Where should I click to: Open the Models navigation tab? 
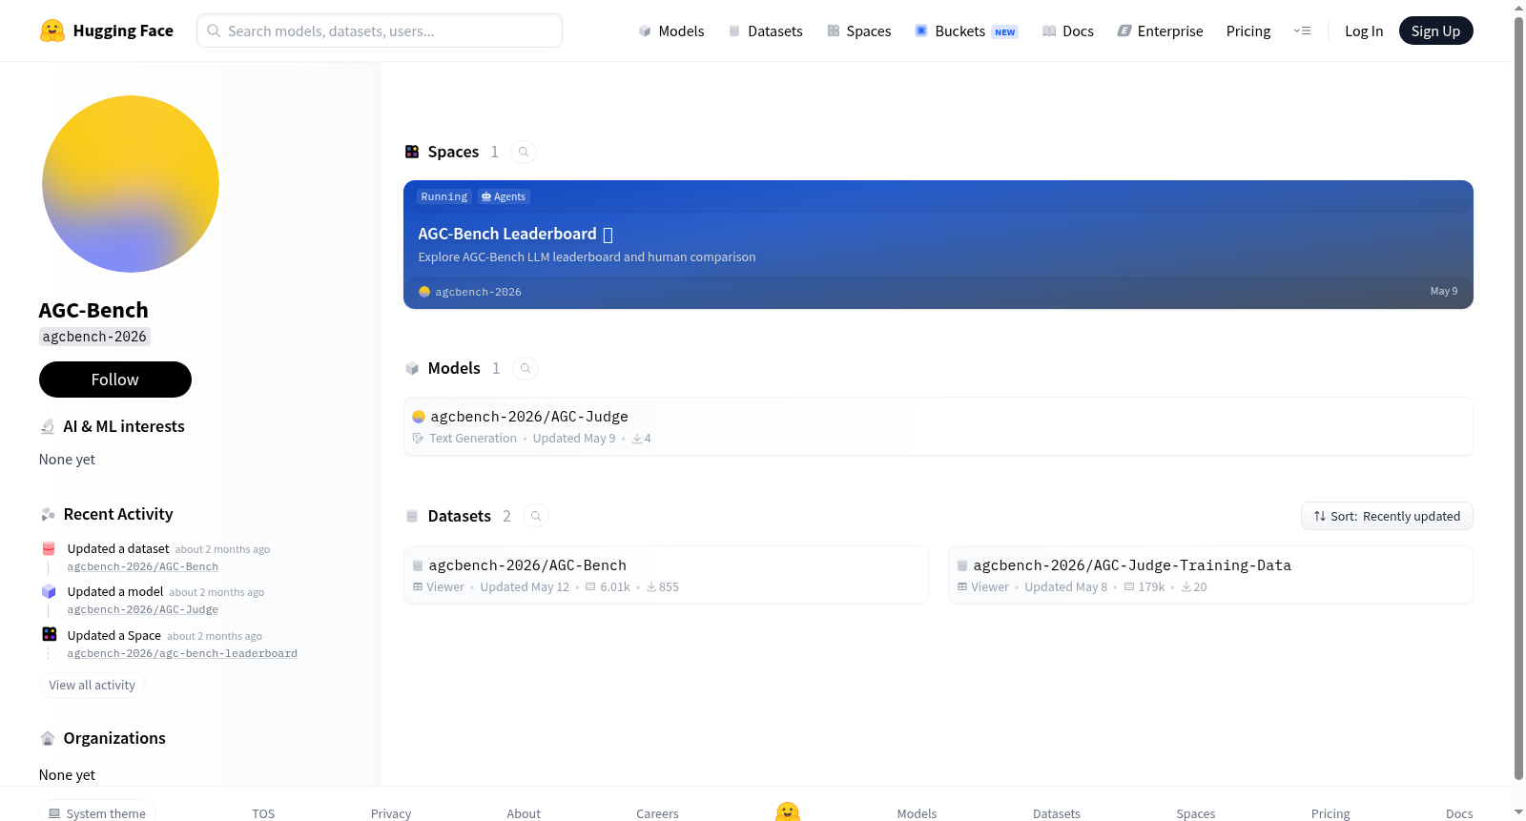(671, 31)
